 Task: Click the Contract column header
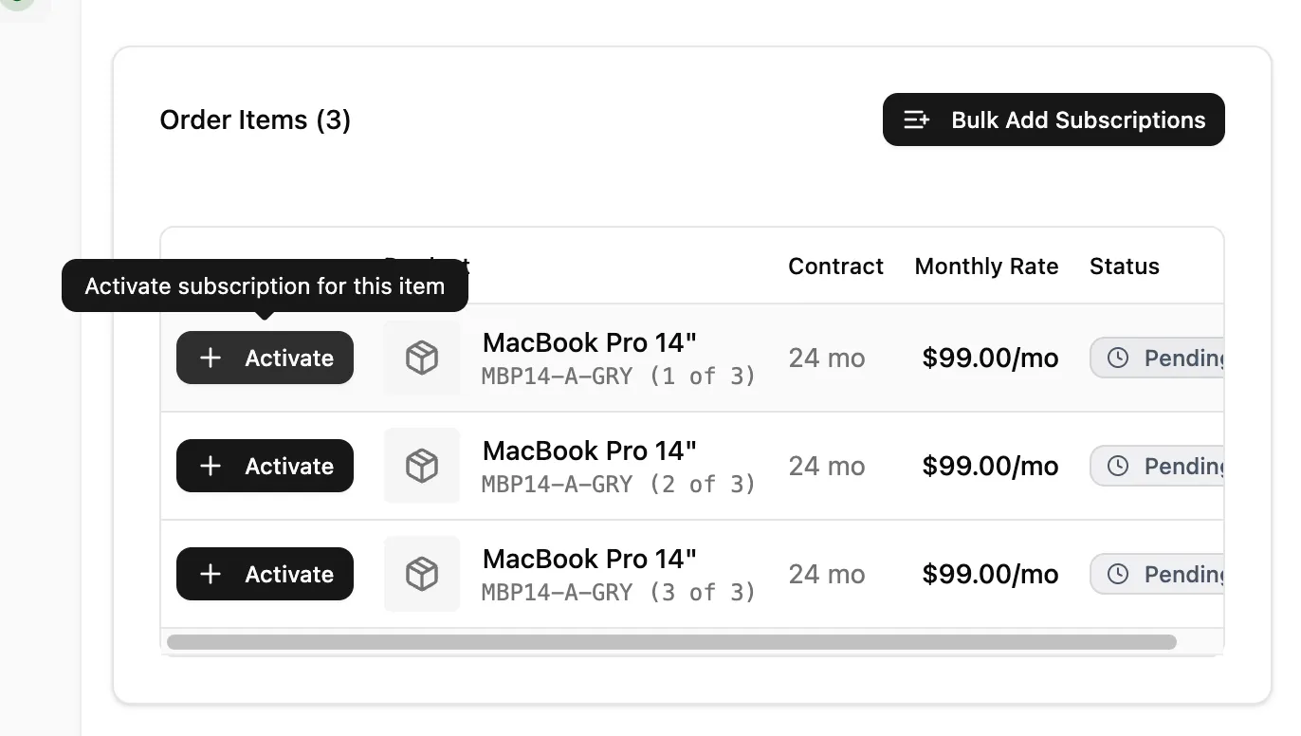(835, 267)
